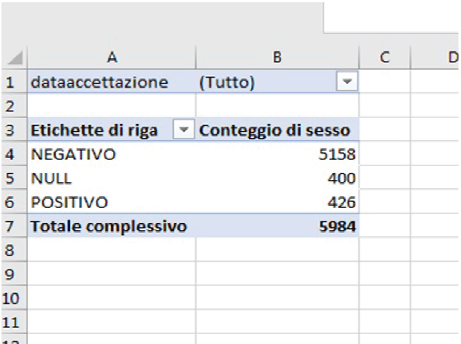The width and height of the screenshot is (461, 344).
Task: Click the Select All corner triangle
Action: tap(15, 58)
